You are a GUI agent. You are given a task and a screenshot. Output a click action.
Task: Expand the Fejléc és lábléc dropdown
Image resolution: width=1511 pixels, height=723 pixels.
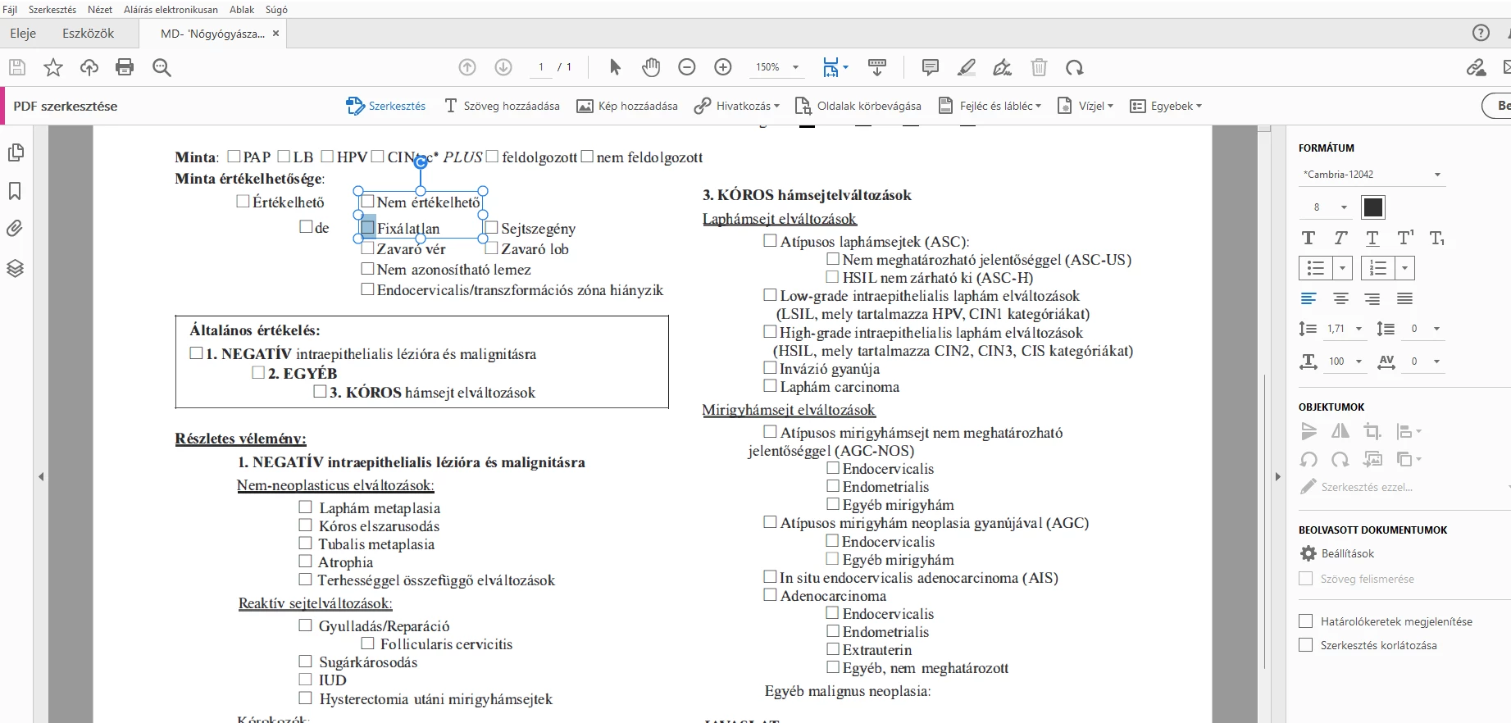pyautogui.click(x=990, y=106)
